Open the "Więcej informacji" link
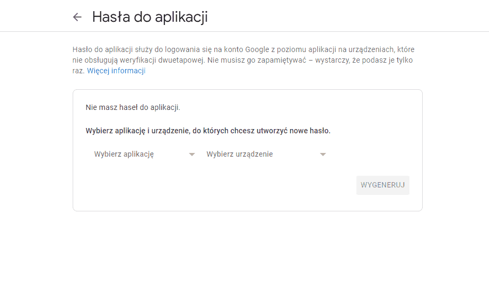Viewport: 489px width, 299px height. point(116,71)
